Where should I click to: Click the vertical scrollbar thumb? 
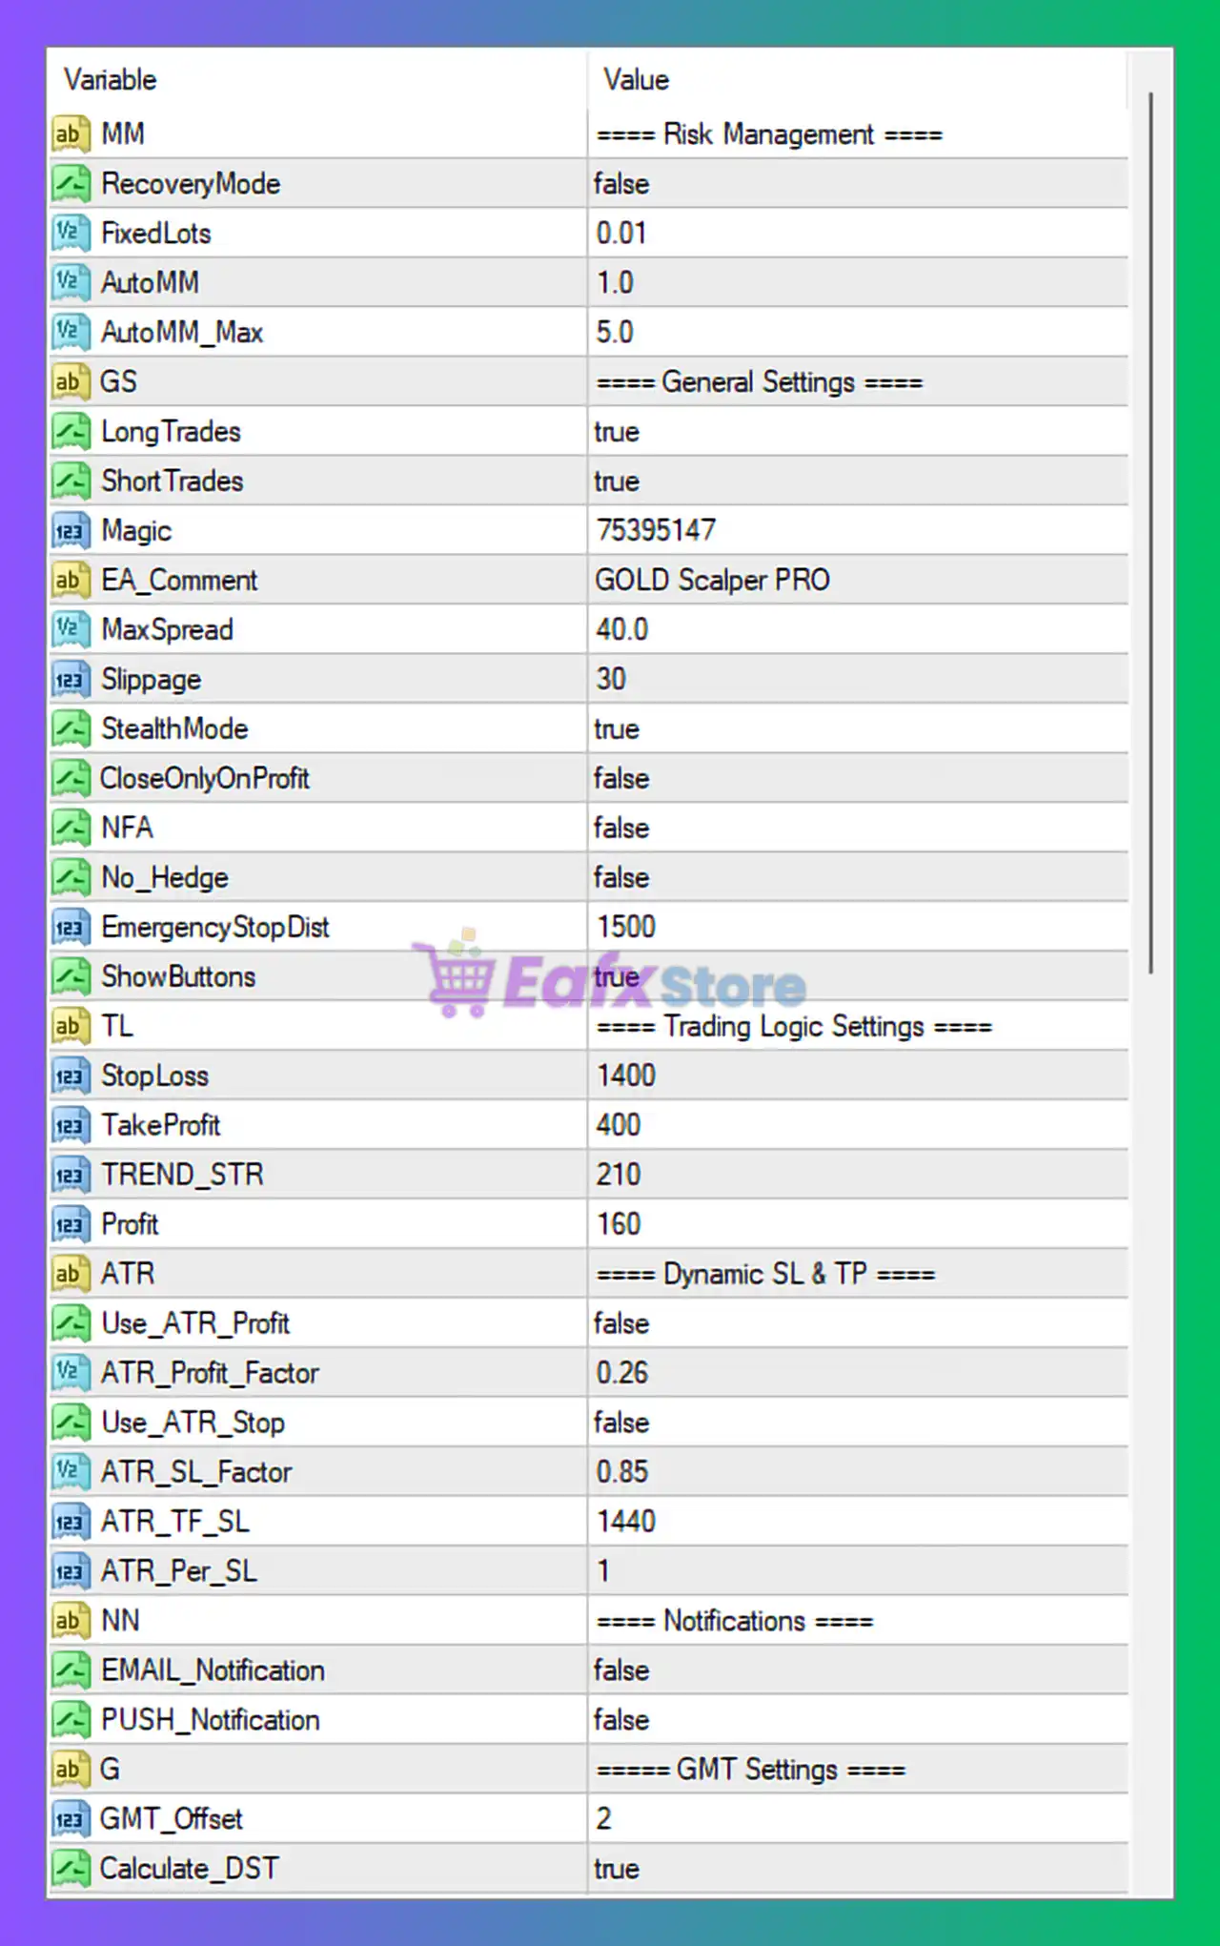[x=1151, y=534]
